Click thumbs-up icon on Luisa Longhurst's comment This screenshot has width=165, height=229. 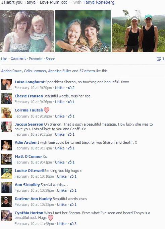click(x=70, y=88)
